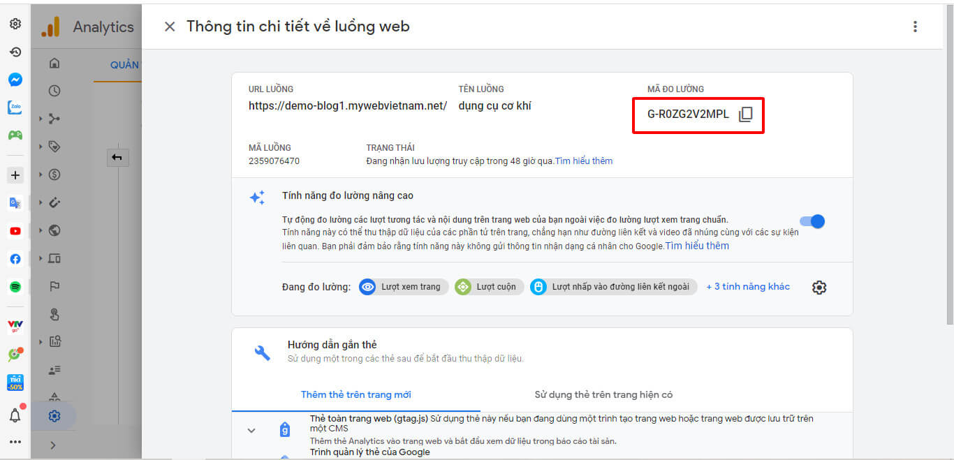
Task: Click the 'Lượt cuộn' measurement chip
Action: pyautogui.click(x=488, y=287)
